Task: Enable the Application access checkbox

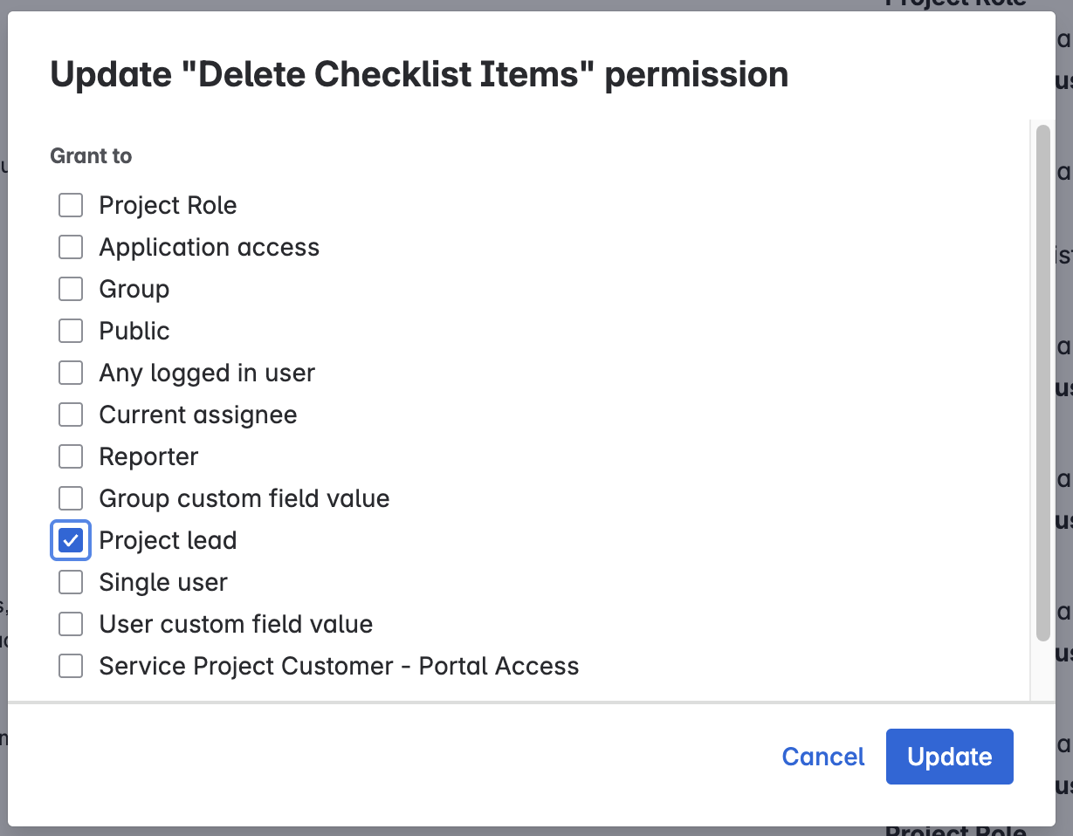Action: (x=71, y=247)
